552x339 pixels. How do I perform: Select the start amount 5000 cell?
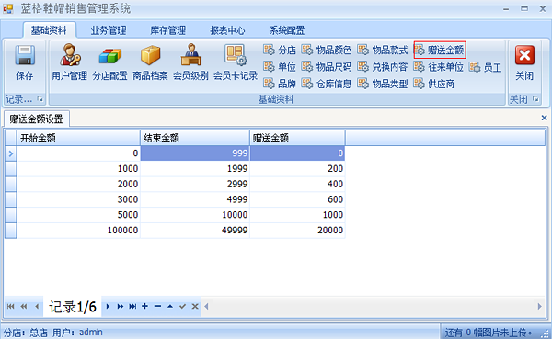78,215
